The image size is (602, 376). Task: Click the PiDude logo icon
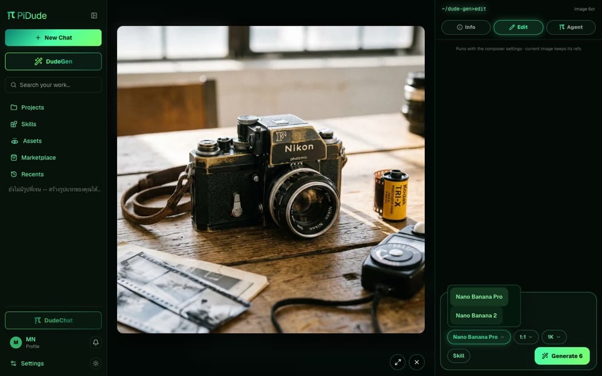pos(11,16)
